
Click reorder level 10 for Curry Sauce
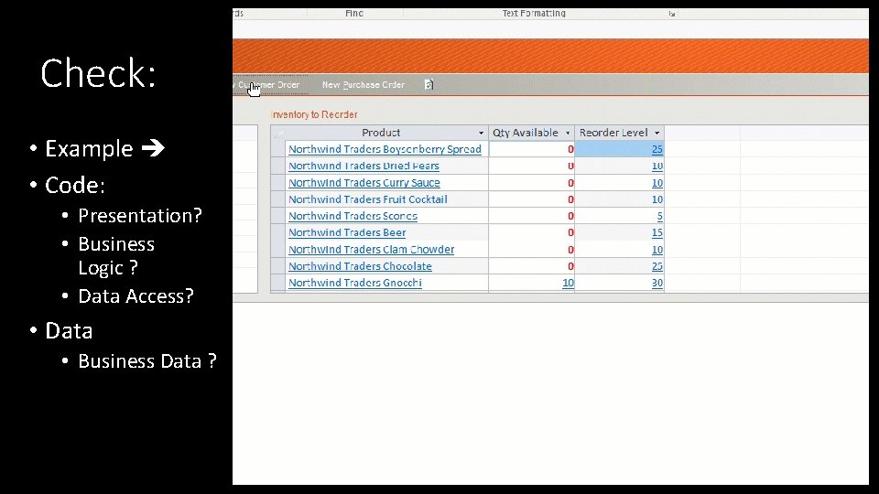click(657, 183)
